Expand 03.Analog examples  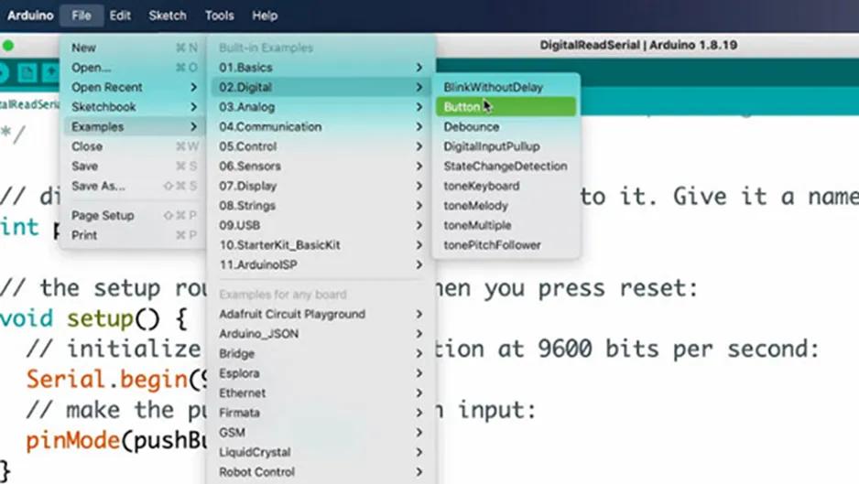coord(321,107)
